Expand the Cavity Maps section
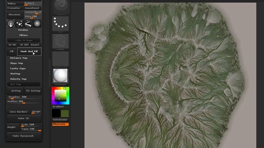 pyautogui.click(x=18, y=69)
